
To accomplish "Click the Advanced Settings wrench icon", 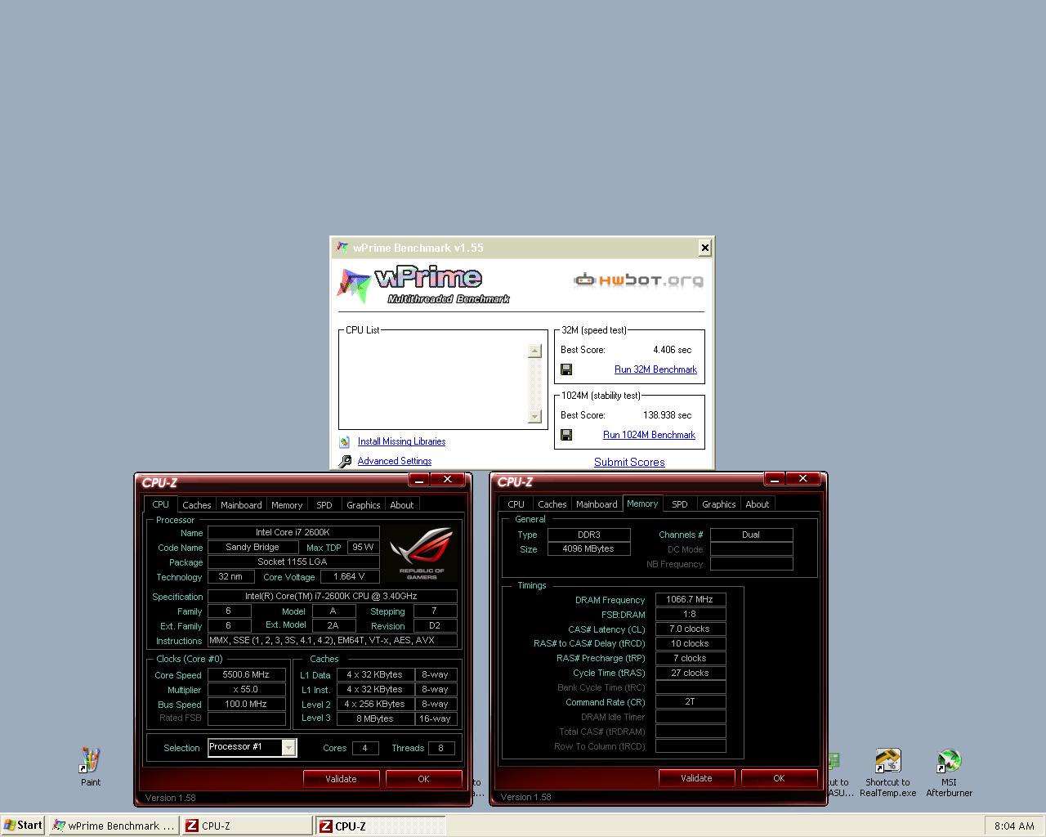I will point(345,461).
